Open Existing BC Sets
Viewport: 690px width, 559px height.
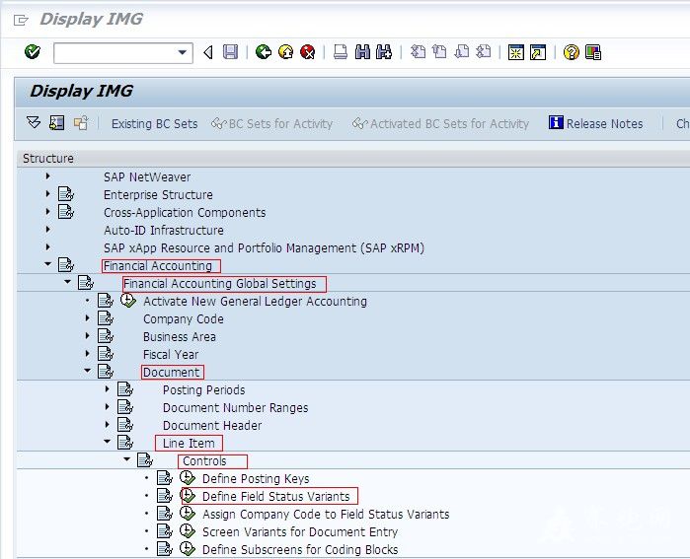click(x=154, y=124)
